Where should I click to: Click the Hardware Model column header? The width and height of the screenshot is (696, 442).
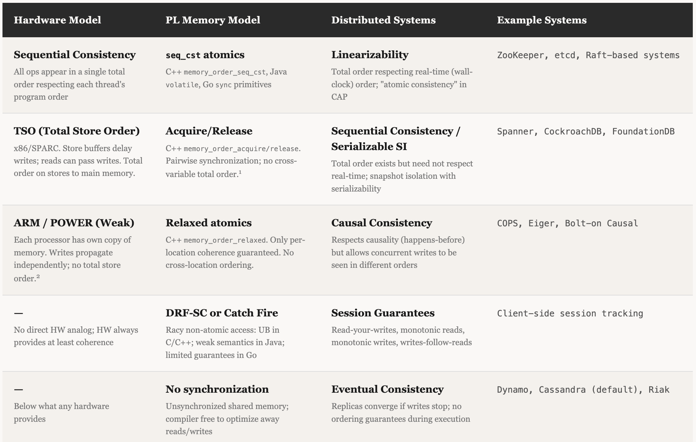[x=57, y=20]
